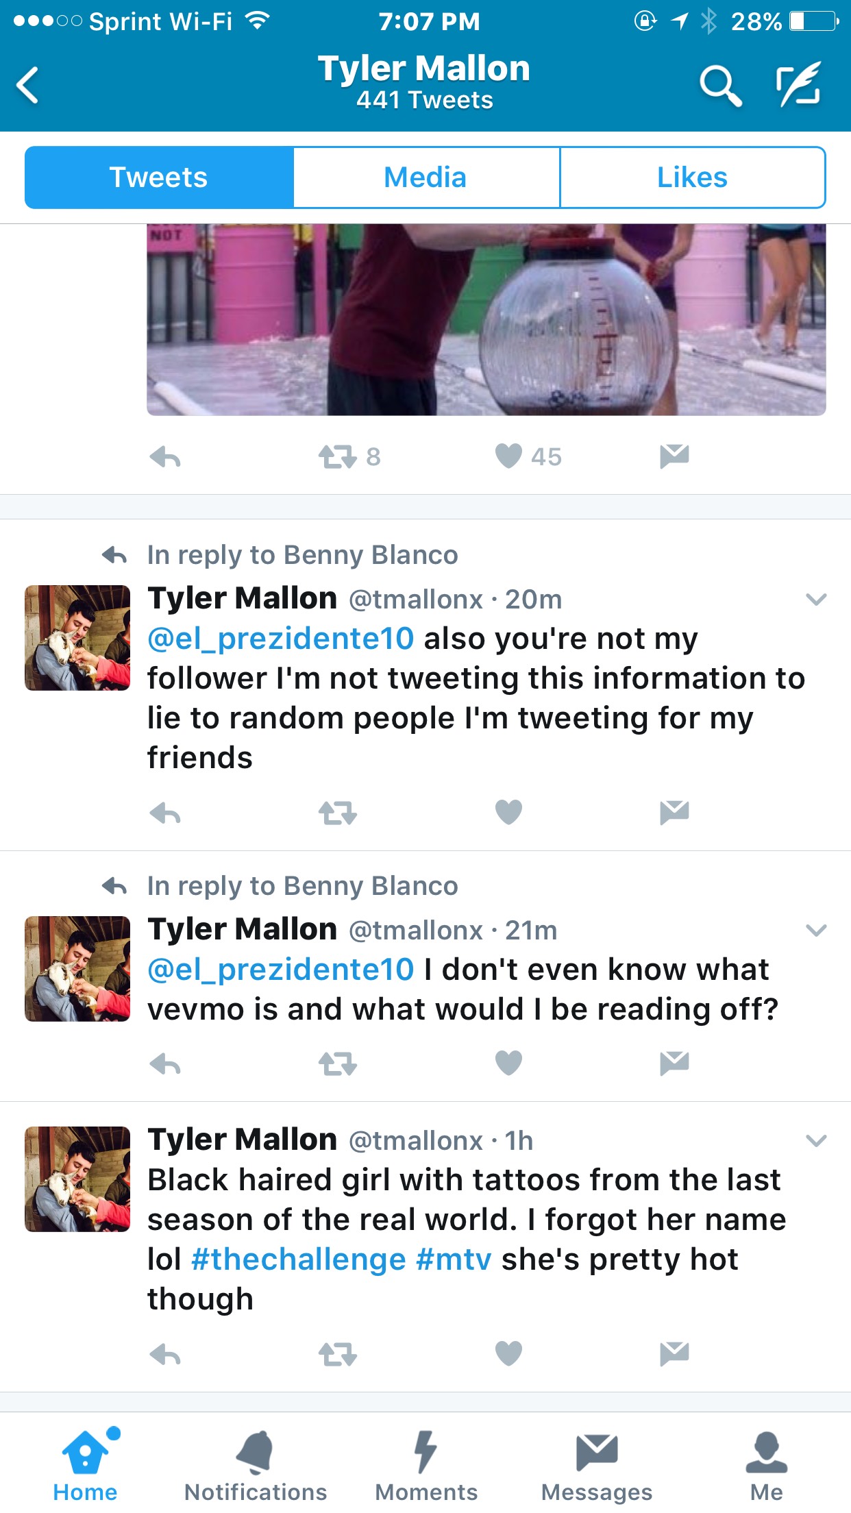The width and height of the screenshot is (851, 1513).
Task: Switch to the Likes tab
Action: [692, 177]
